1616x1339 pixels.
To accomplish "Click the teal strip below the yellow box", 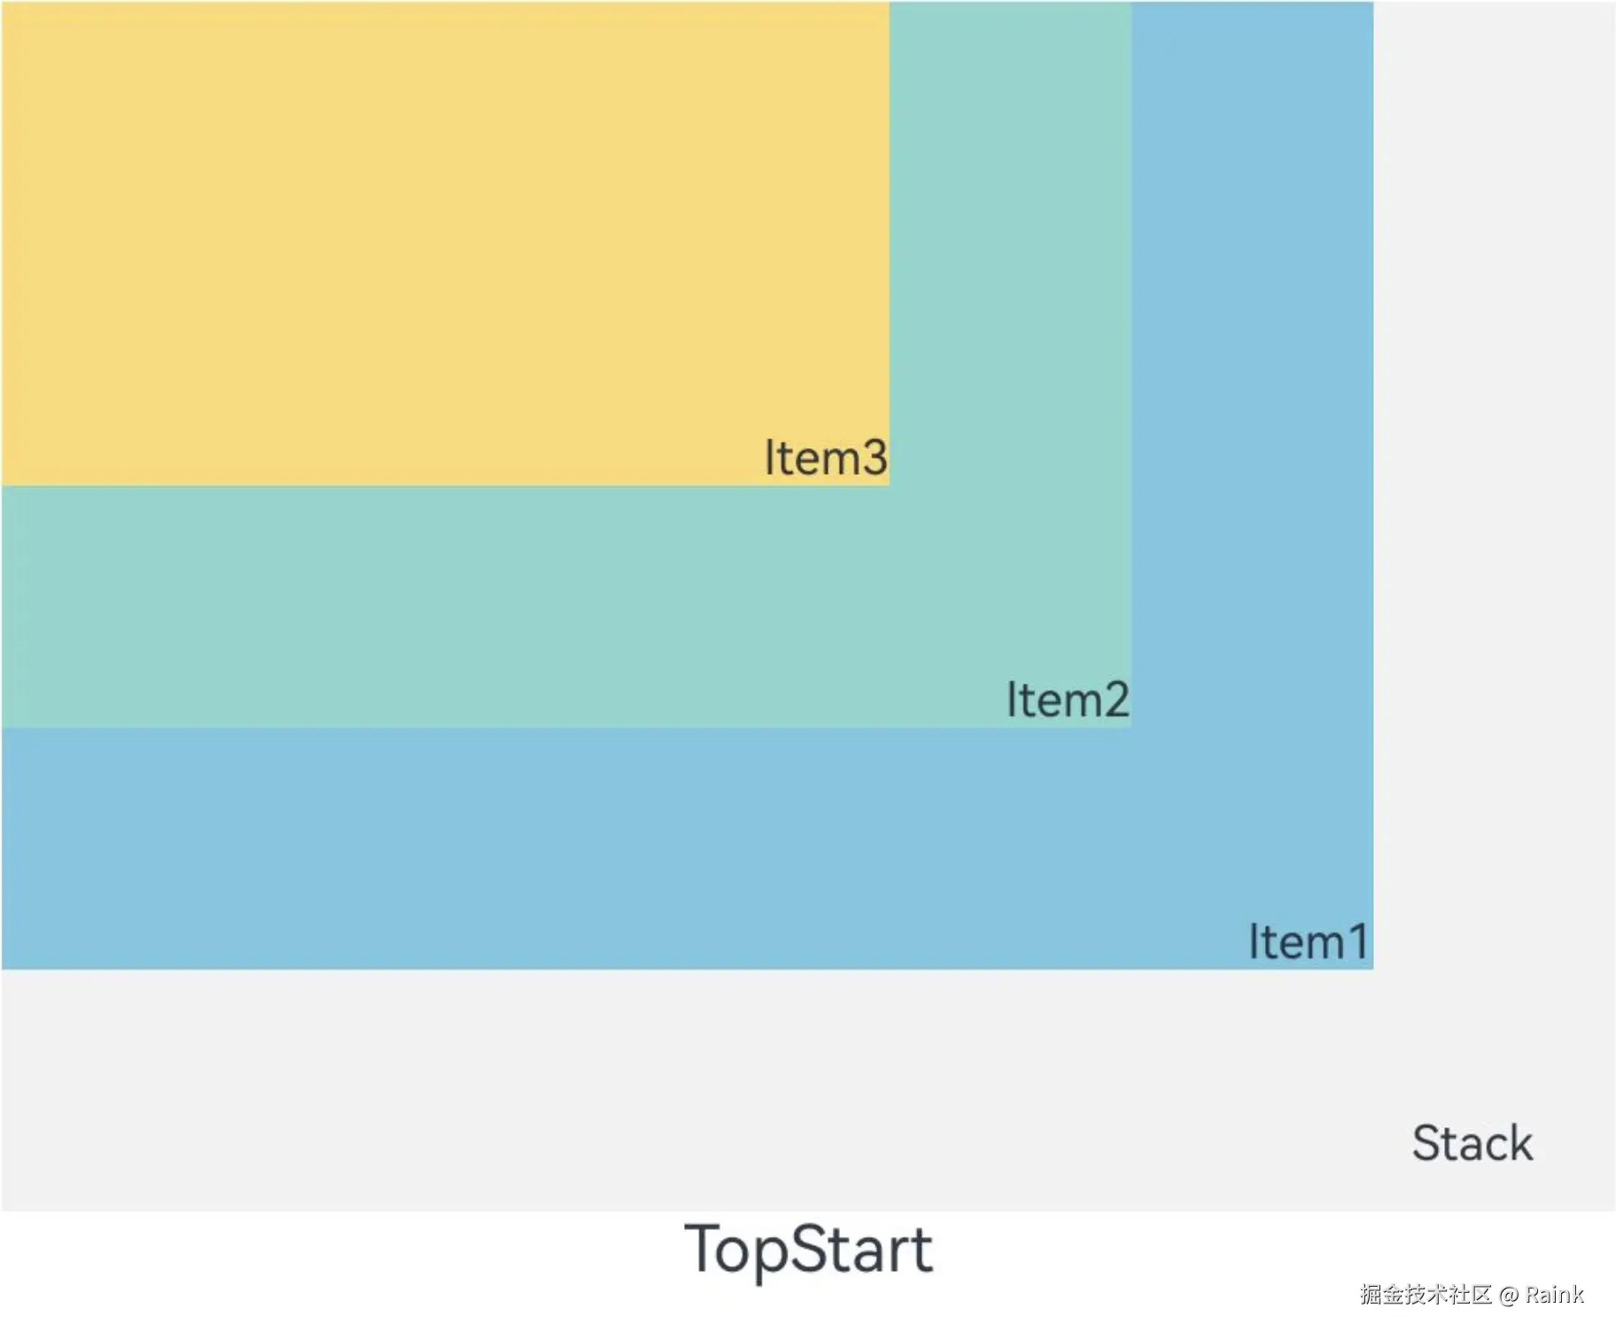I will click(443, 607).
